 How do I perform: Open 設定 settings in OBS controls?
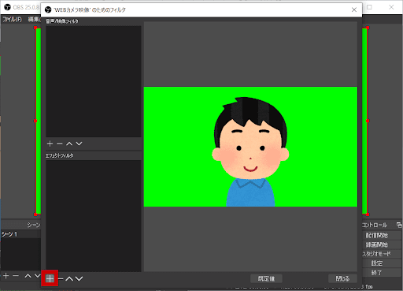pos(376,263)
